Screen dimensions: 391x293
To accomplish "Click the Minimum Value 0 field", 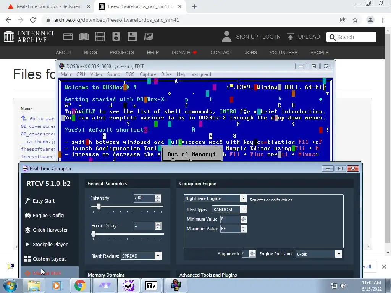I will (230, 219).
